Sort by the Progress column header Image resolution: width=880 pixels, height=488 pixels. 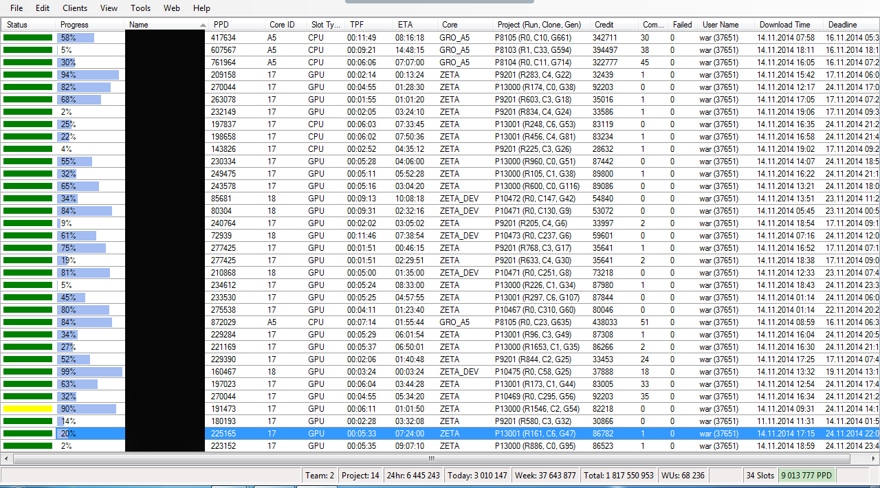click(90, 25)
